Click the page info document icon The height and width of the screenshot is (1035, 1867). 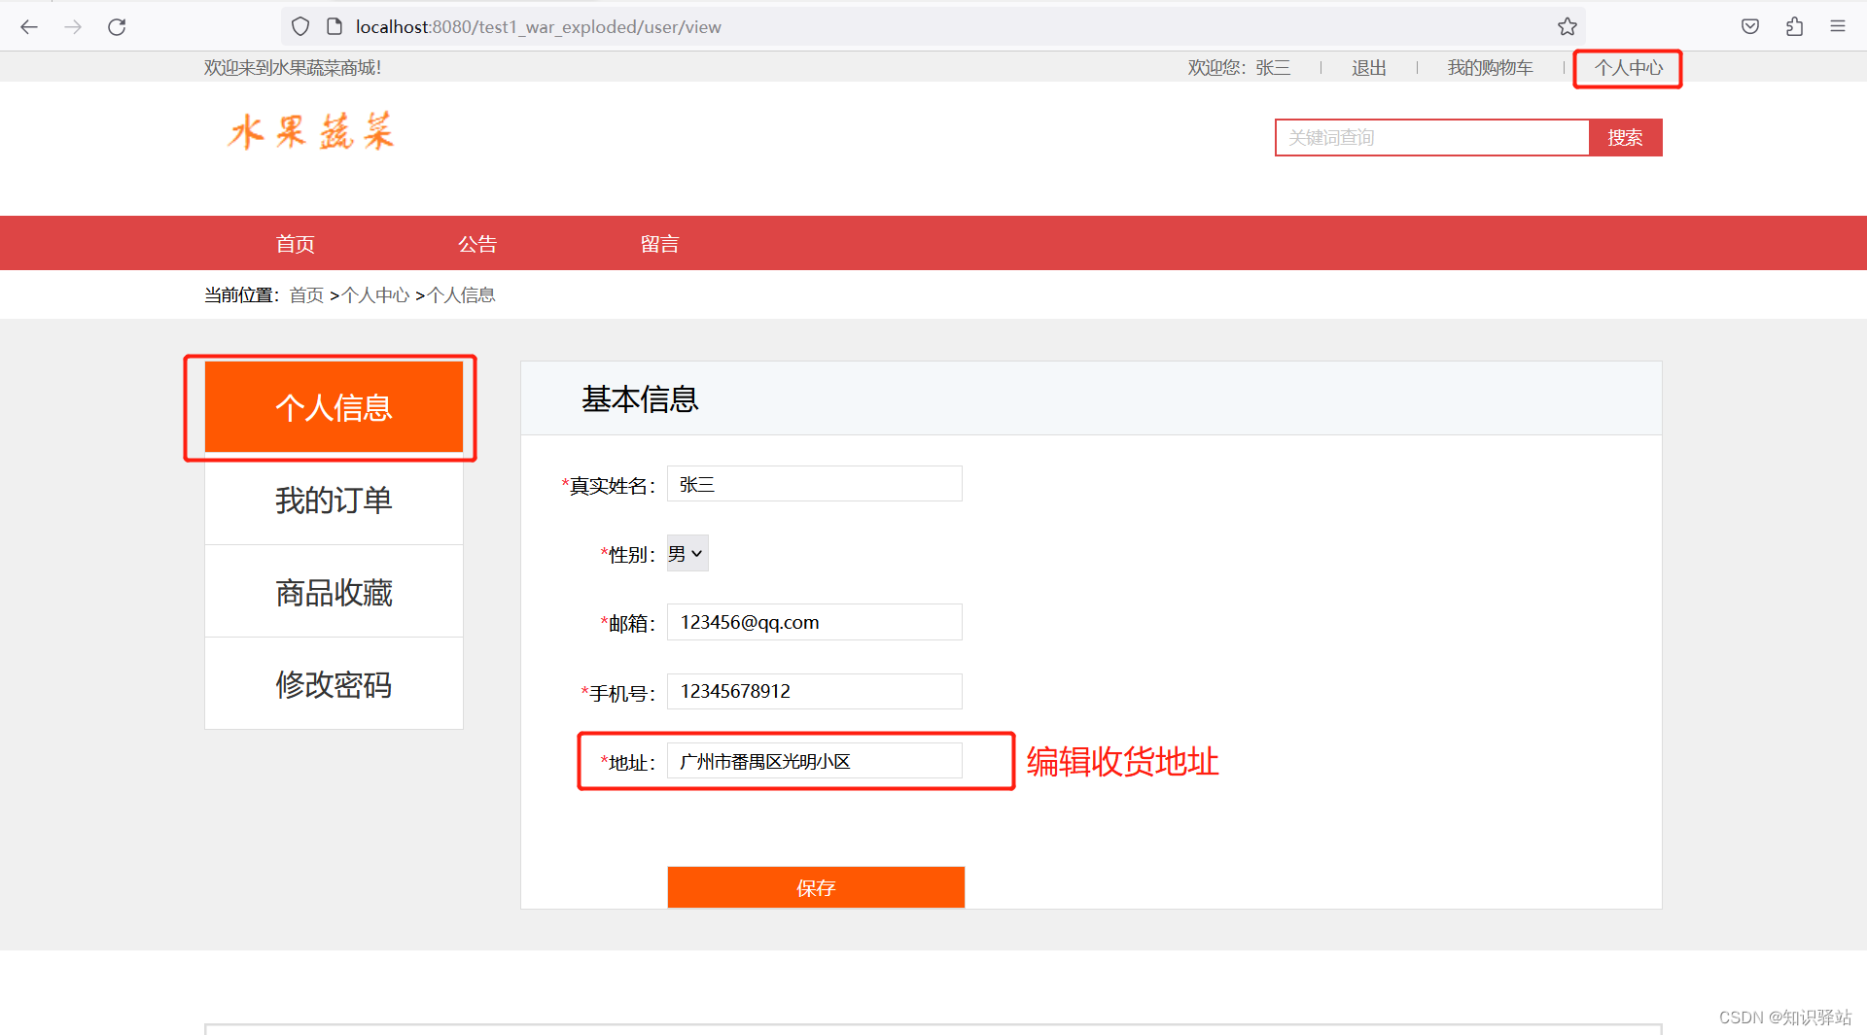(x=335, y=27)
